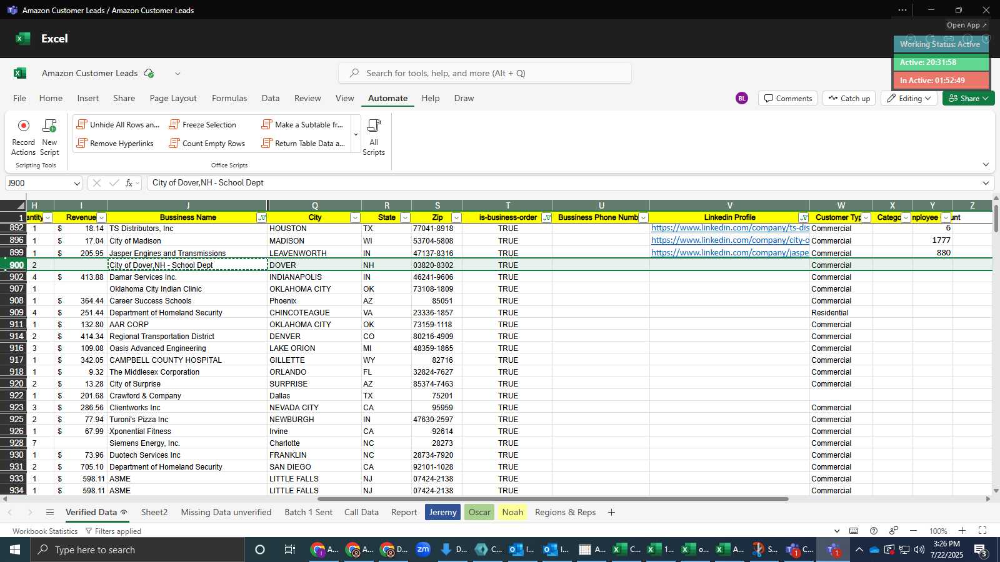1000x562 pixels.
Task: Run the Freeze Selection script
Action: (202, 125)
